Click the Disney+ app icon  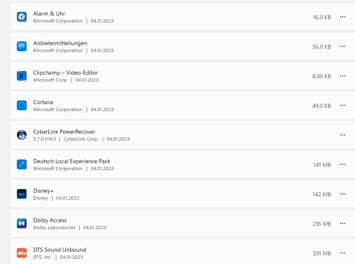pos(22,194)
